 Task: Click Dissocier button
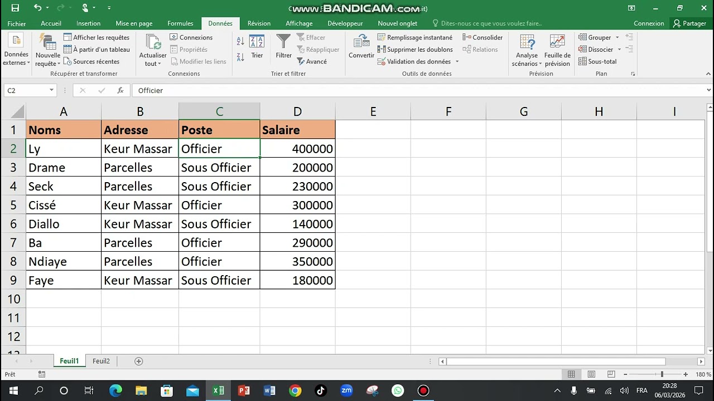point(596,50)
